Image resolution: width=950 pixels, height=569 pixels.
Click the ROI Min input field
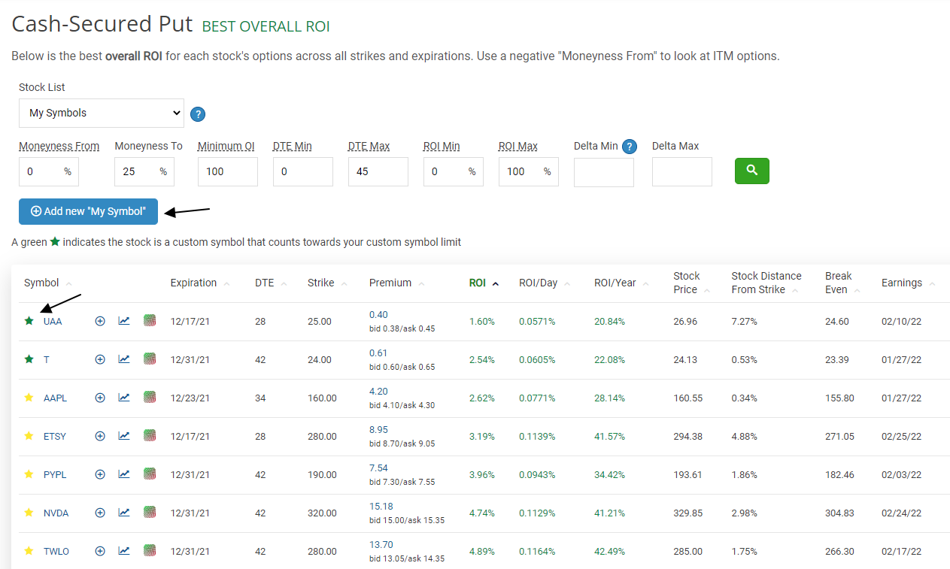coord(454,171)
